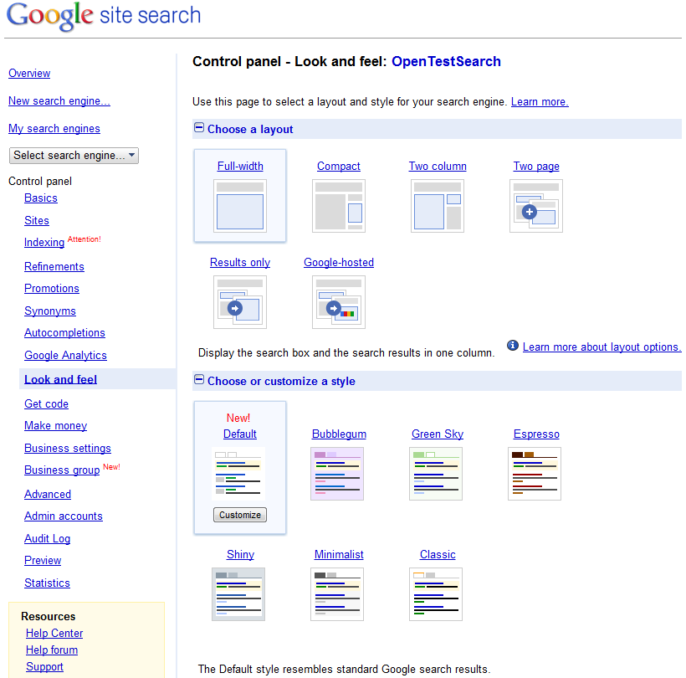The image size is (686, 678).
Task: Collapse the Choose or customize a style section
Action: 199,379
